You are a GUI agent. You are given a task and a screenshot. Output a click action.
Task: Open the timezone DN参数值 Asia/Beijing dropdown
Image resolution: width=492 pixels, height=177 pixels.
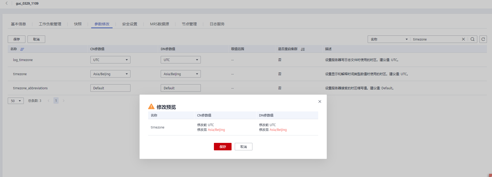click(x=181, y=74)
